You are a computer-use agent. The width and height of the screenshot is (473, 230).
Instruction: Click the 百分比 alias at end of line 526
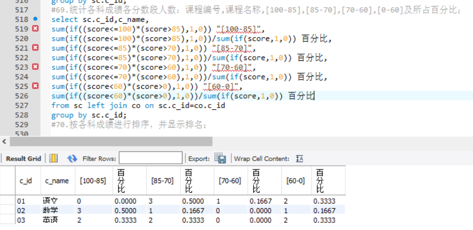point(301,96)
